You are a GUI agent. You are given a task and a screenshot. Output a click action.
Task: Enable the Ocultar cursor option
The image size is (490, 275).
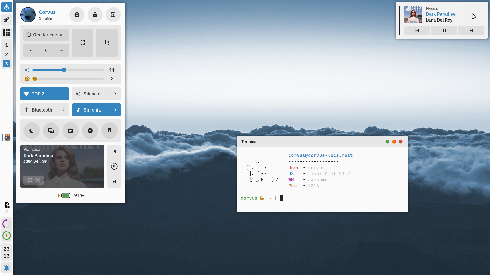[46, 35]
